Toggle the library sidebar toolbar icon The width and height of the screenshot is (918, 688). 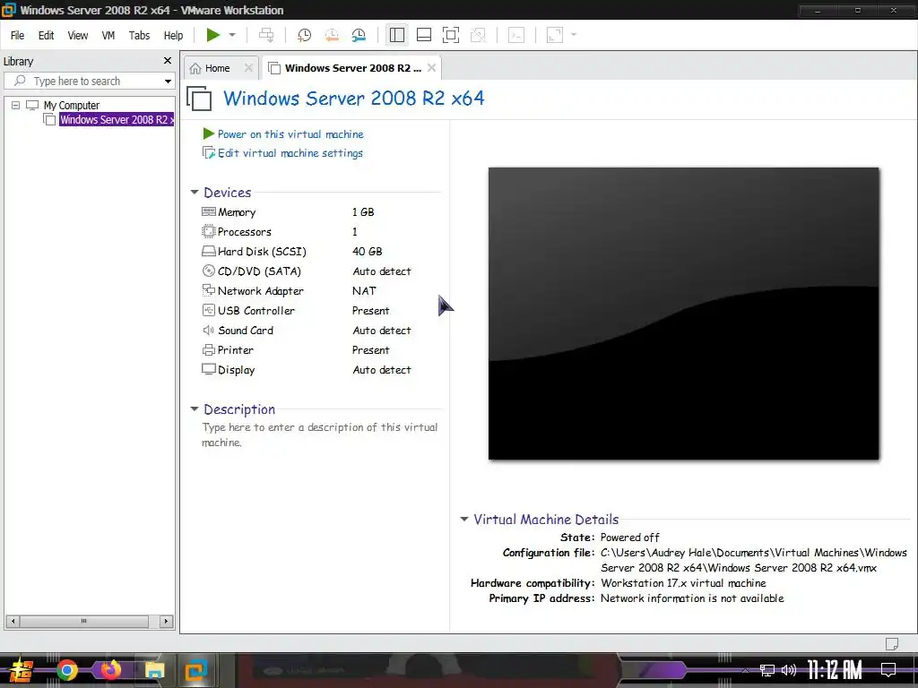click(x=397, y=35)
